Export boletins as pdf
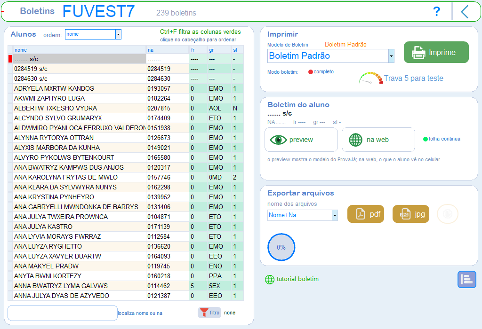482x329 pixels. 366,214
